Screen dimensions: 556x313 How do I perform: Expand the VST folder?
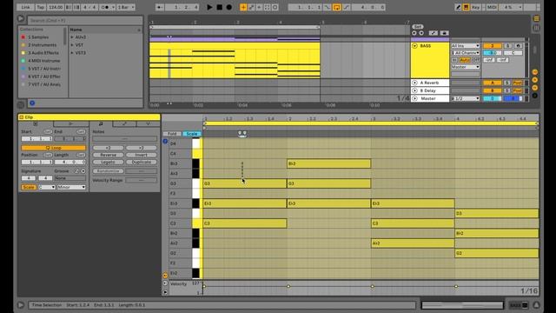(72, 45)
